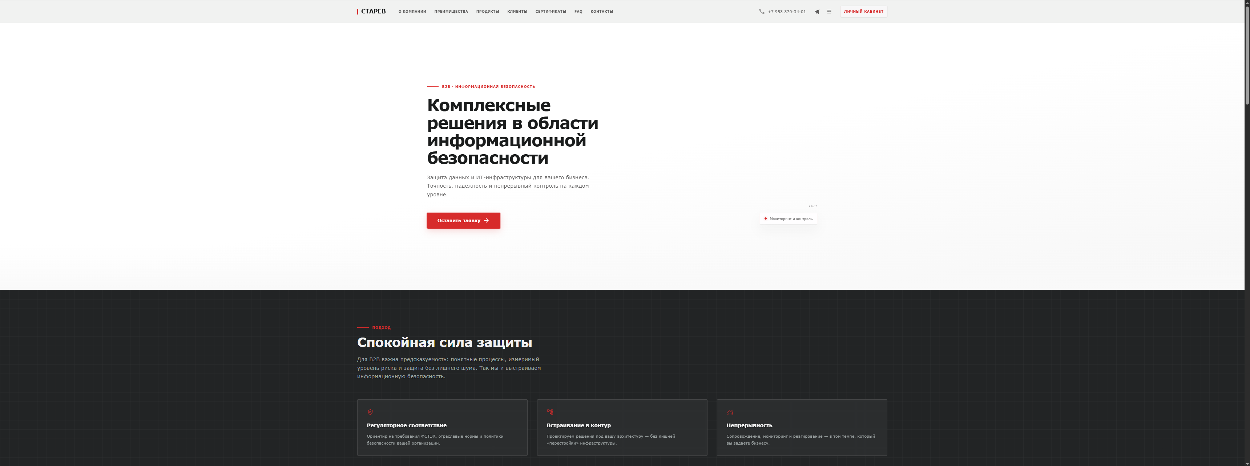
Task: Click the shield icon above Регуляторное соответствие
Action: (370, 412)
